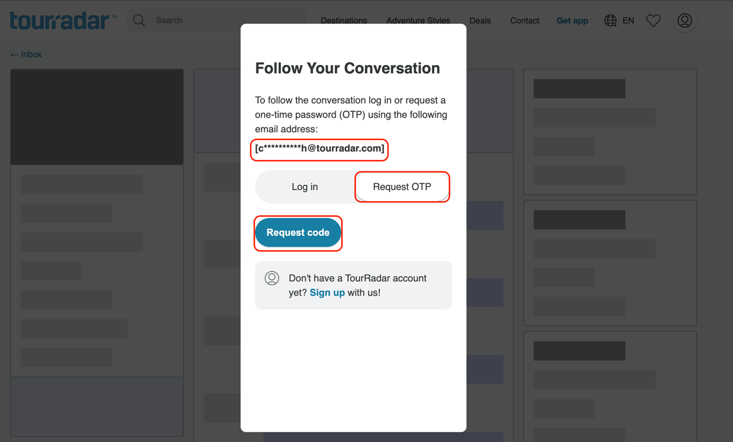Viewport: 733px width, 442px height.
Task: Select the masked email address text
Action: (319, 150)
